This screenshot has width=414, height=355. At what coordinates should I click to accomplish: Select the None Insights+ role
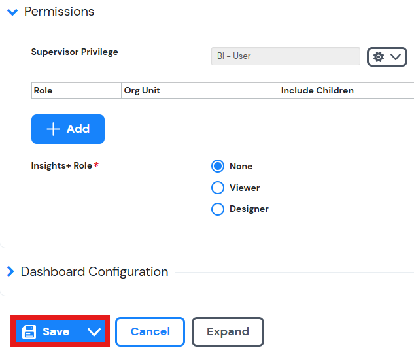218,166
